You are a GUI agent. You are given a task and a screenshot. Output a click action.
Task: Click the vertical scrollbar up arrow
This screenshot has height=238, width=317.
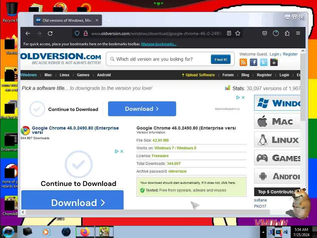point(303,51)
